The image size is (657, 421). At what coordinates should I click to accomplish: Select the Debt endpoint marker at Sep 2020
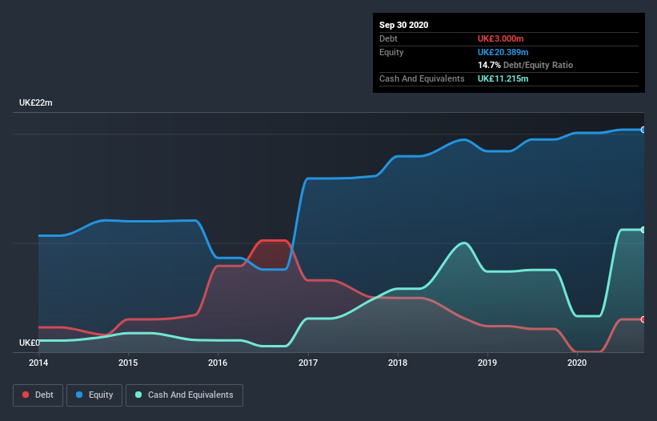click(643, 319)
